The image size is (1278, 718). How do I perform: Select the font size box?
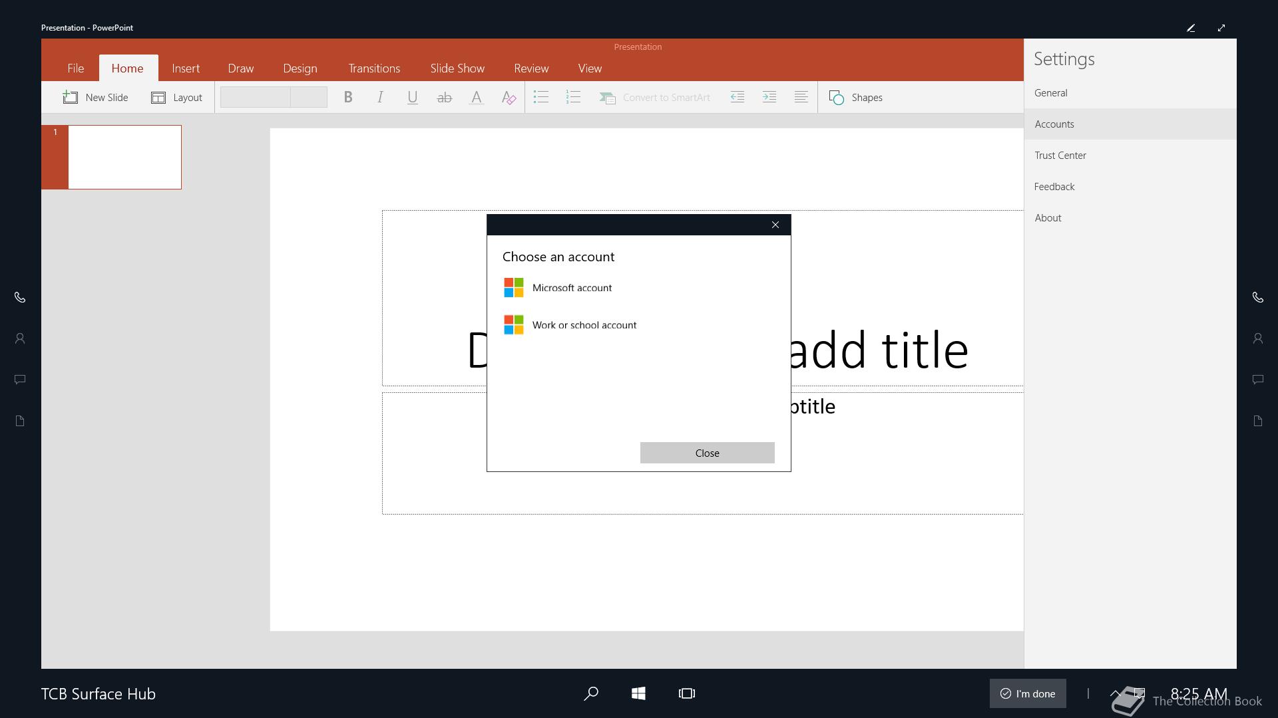point(309,97)
